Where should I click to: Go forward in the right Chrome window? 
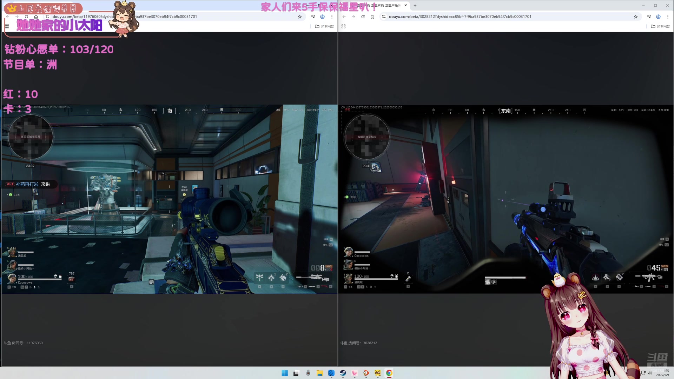[353, 16]
